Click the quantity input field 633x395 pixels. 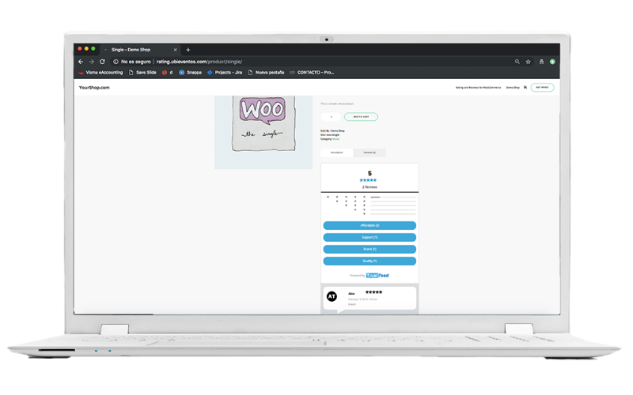331,117
